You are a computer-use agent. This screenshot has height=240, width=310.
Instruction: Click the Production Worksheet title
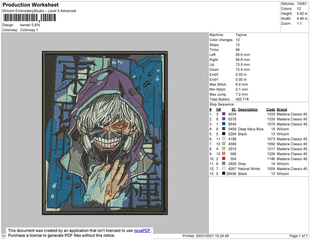point(30,5)
